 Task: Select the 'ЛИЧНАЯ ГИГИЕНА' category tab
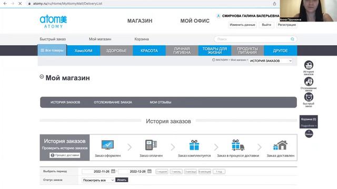tap(182, 50)
